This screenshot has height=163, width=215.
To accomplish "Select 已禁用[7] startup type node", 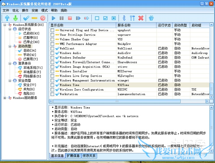I will [30, 59].
